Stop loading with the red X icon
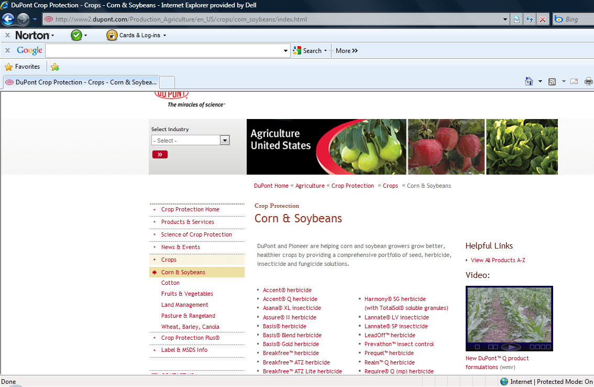 (543, 19)
